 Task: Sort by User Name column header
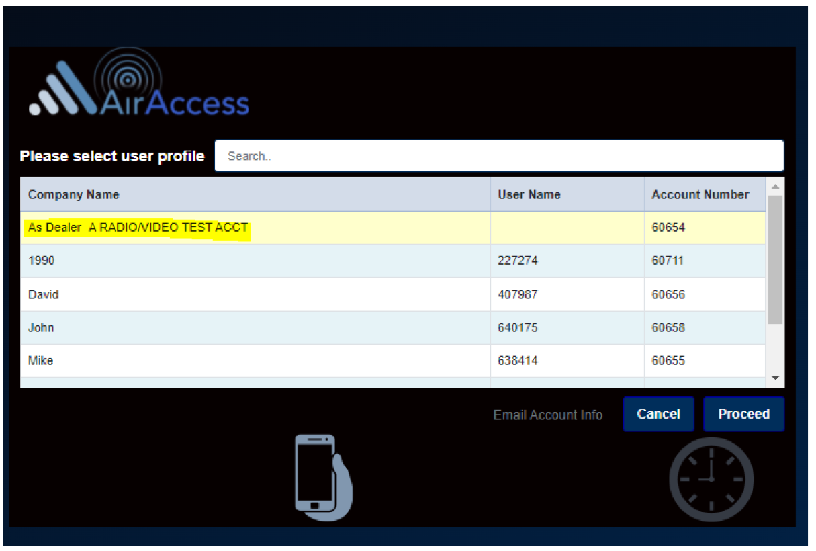529,195
